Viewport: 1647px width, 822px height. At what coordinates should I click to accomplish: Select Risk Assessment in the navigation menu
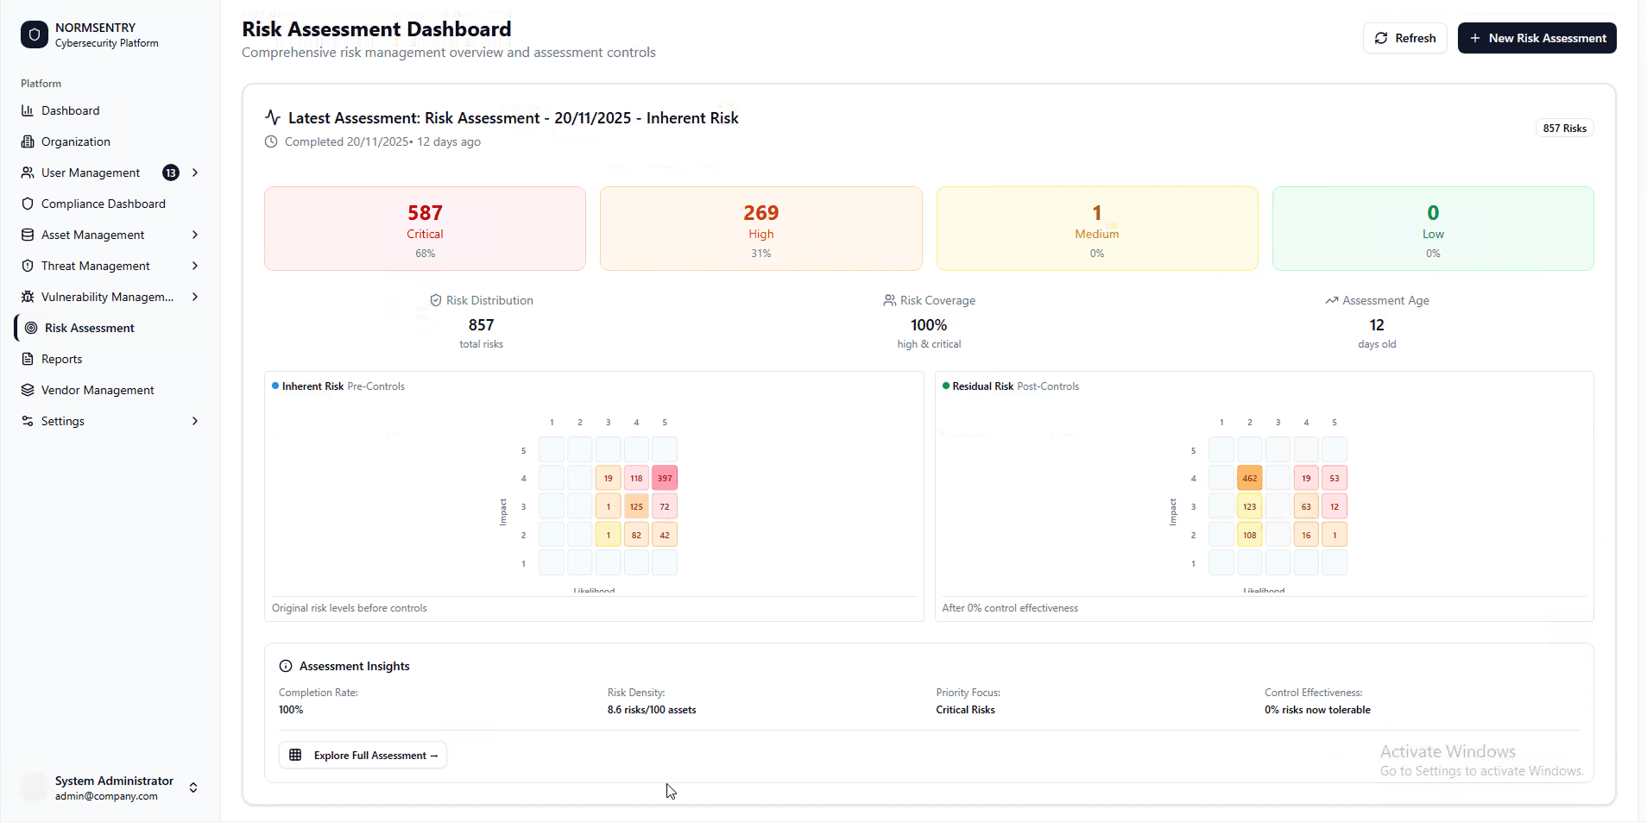point(89,328)
